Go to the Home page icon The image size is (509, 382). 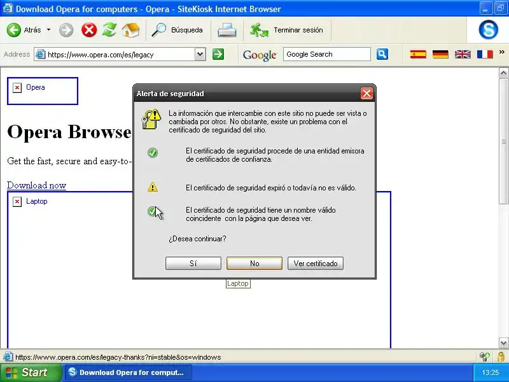click(131, 30)
